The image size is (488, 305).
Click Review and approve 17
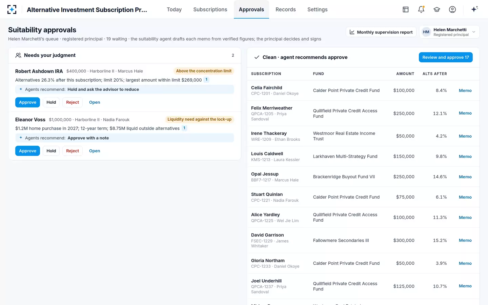coord(446,57)
